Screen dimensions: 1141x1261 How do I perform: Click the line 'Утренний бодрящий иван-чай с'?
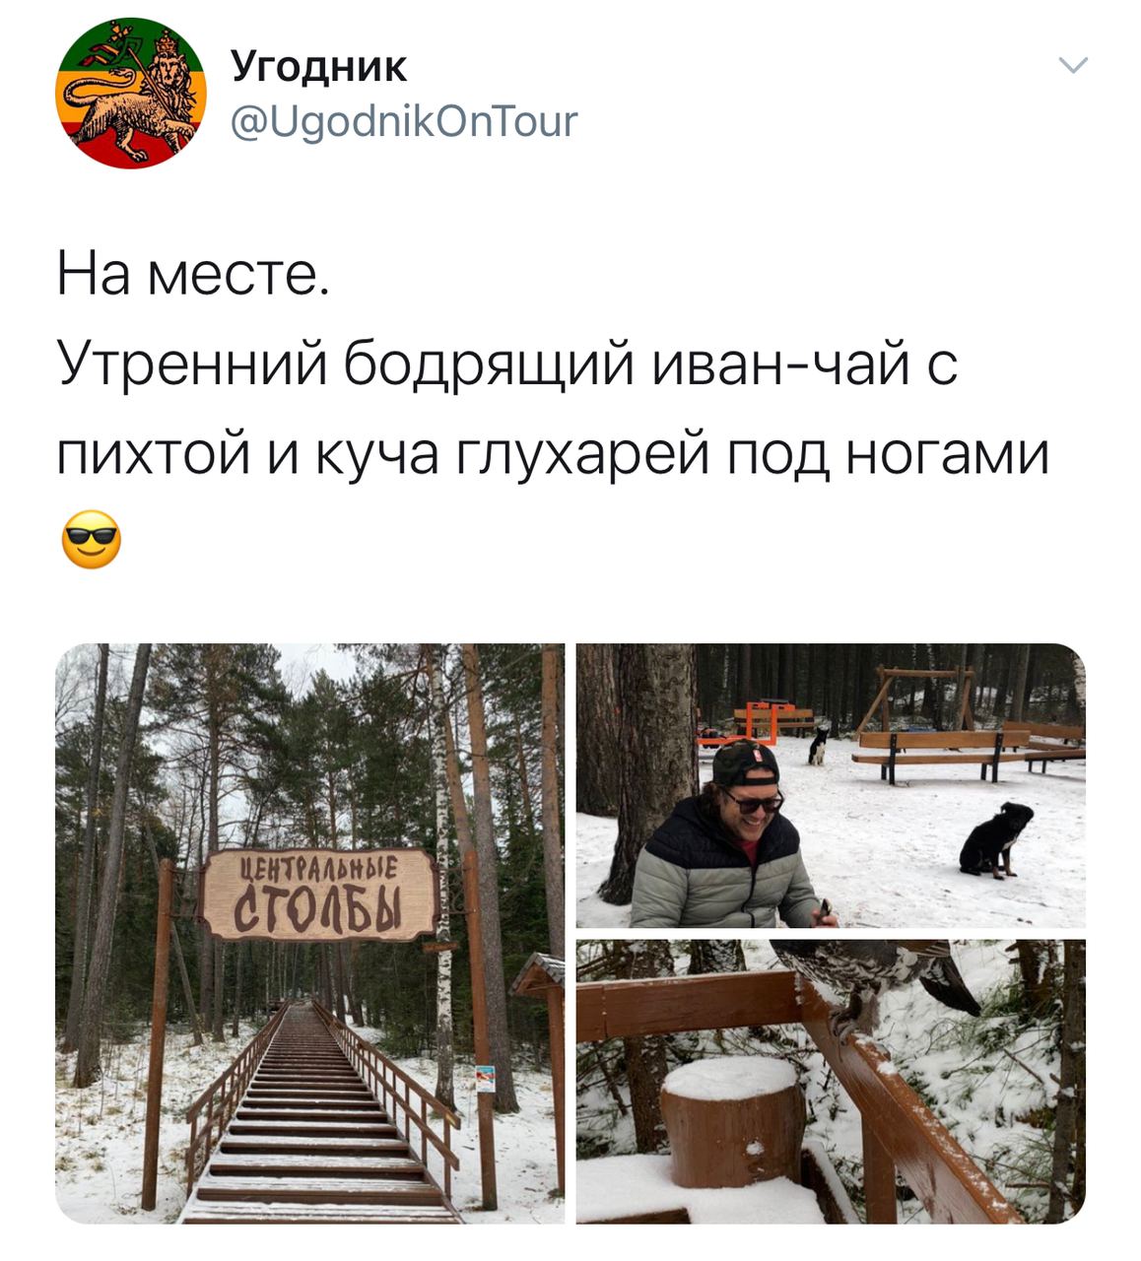click(x=507, y=364)
